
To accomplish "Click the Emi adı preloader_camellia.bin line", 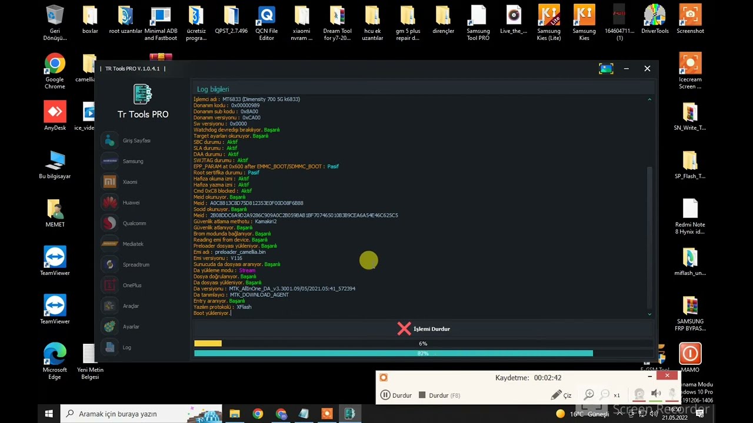I will pyautogui.click(x=229, y=252).
